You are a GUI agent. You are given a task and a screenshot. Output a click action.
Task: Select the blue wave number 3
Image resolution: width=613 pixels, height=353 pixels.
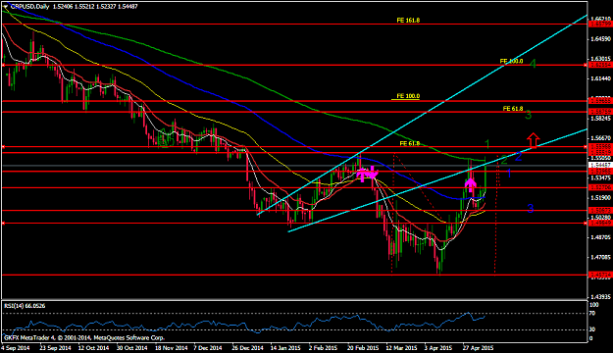pyautogui.click(x=530, y=209)
